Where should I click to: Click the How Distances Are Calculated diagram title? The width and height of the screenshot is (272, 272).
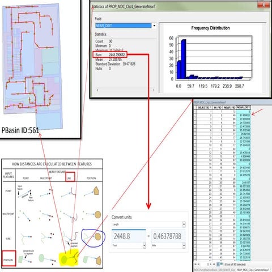point(52,164)
